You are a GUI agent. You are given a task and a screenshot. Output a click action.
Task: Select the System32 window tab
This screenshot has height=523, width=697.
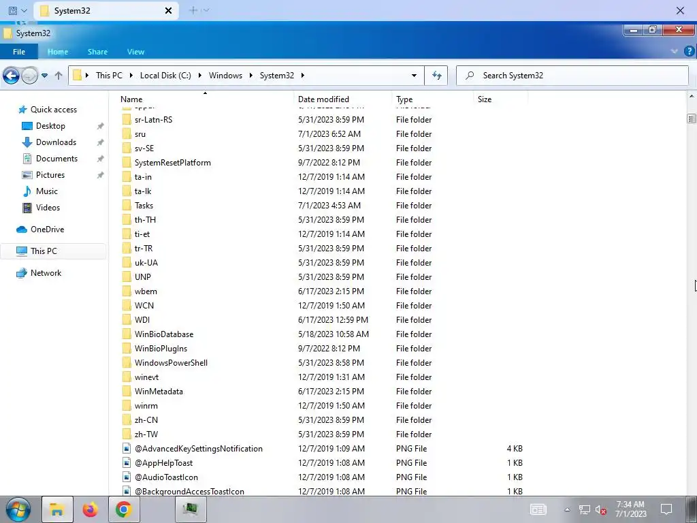tap(106, 11)
